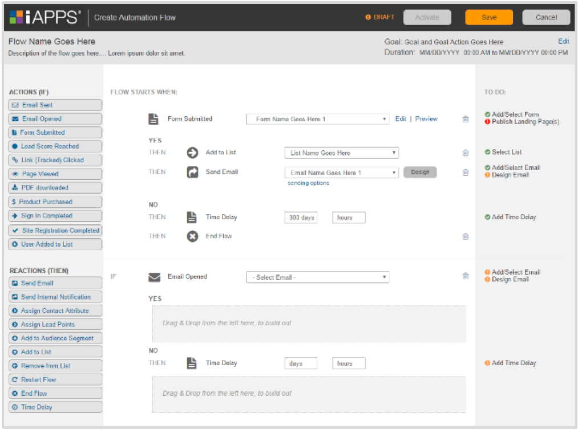The image size is (578, 430).
Task: Click trash icon beside Form Submitted row
Action: tap(466, 119)
